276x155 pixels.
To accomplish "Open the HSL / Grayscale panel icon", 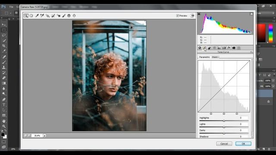I will 214,48.
